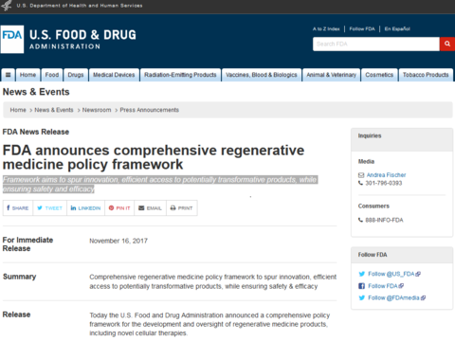Click the HHS eagle logo in the top bar

click(x=7, y=6)
